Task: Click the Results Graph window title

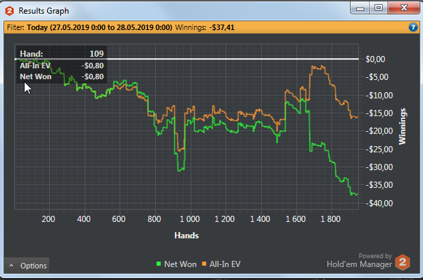Action: coord(44,11)
